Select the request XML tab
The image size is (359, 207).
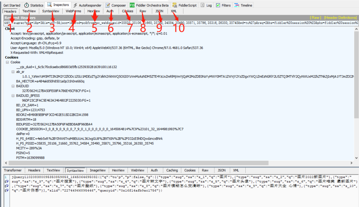click(174, 11)
